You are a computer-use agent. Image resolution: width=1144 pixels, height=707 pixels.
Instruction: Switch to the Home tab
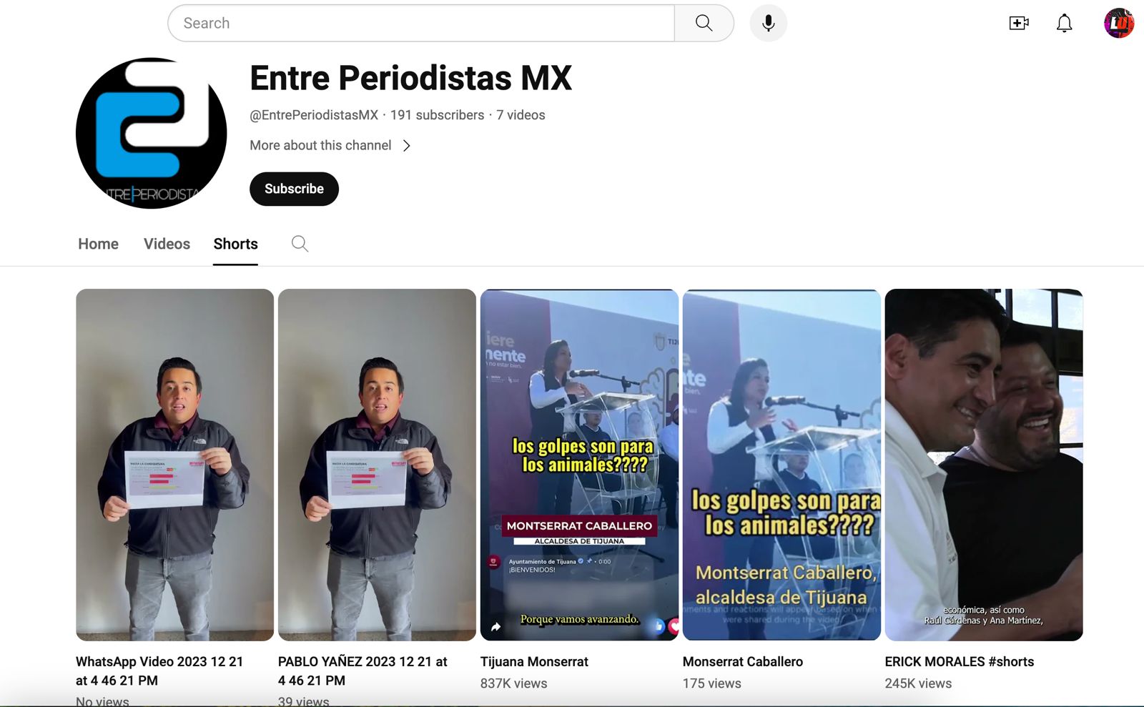pos(98,244)
